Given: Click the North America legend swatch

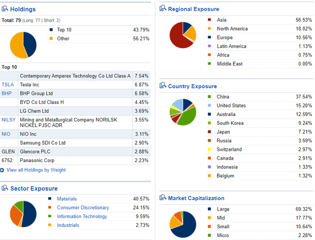Looking at the screenshot, I should [x=209, y=29].
